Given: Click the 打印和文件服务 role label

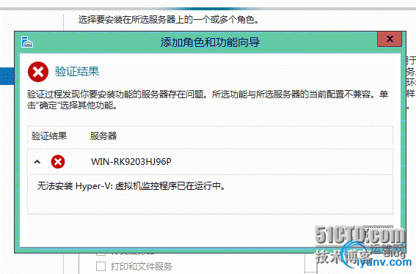Looking at the screenshot, I should click(x=142, y=267).
